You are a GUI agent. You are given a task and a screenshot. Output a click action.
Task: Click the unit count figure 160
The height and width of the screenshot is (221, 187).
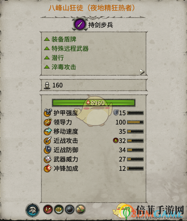click(x=57, y=85)
